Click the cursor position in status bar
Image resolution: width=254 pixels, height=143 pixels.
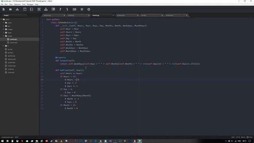[17, 137]
